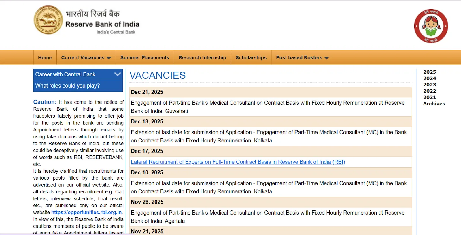Open the Post based Rosters menu label
This screenshot has width=461, height=235.
click(299, 57)
